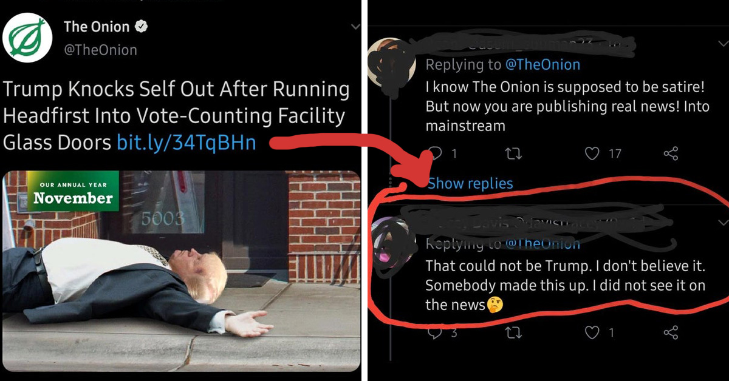Open the chevron menu on the circled reply

(723, 221)
